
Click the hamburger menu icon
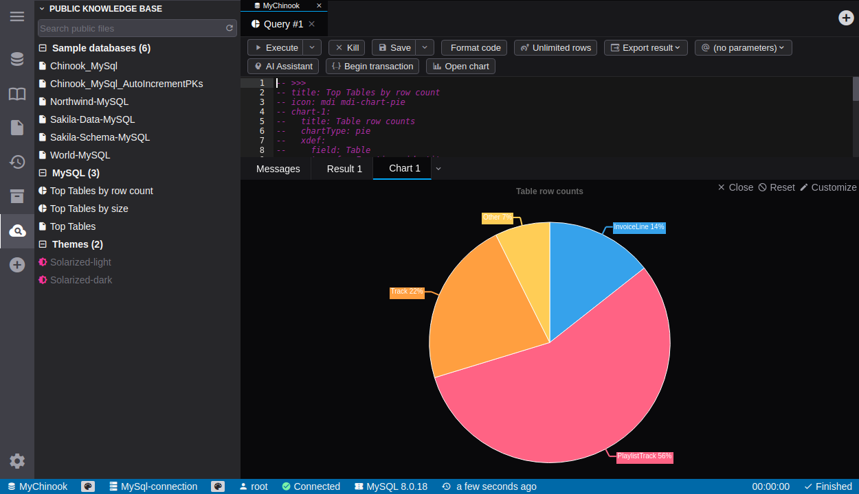coord(17,16)
